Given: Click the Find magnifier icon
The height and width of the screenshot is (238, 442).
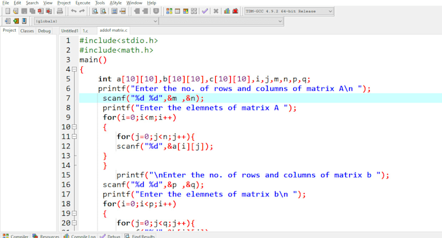Looking at the screenshot, I should pyautogui.click(x=96, y=11).
